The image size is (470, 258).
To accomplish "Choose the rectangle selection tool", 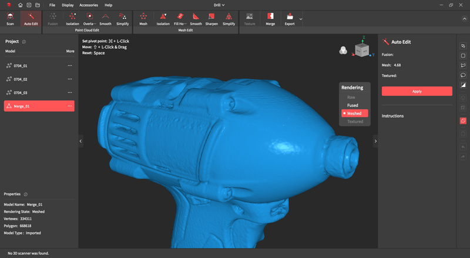I will coord(463,56).
